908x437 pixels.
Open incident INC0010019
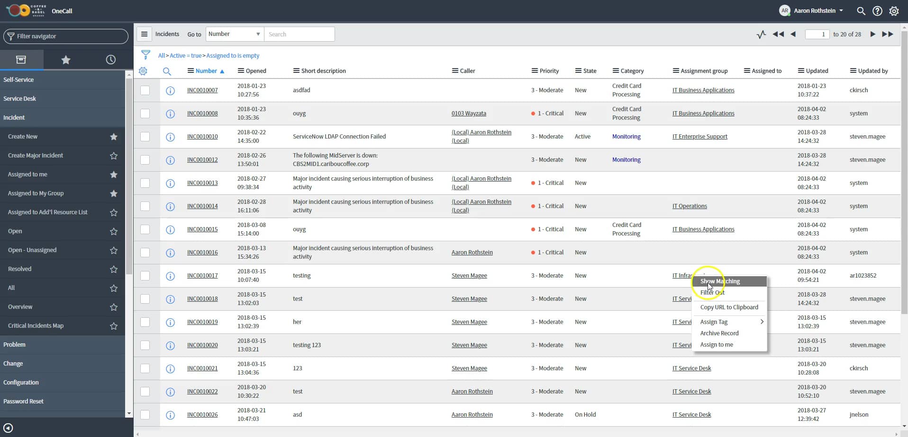202,322
